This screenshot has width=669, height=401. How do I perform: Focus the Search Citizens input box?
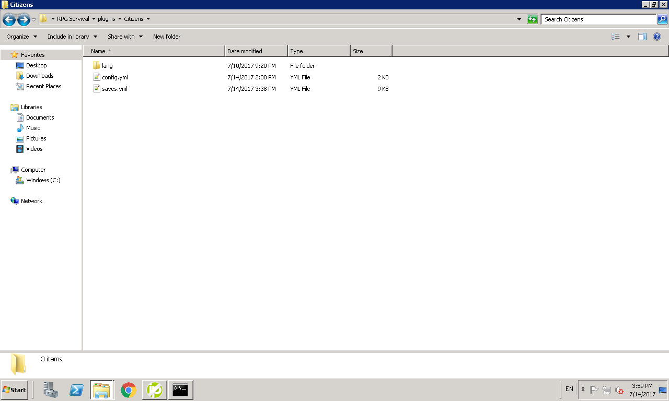pyautogui.click(x=598, y=19)
